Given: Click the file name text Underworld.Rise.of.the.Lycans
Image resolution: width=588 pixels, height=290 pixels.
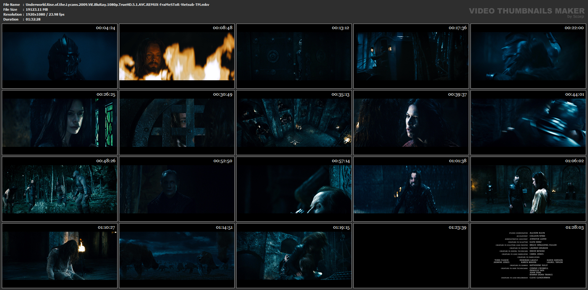Looking at the screenshot, I should pyautogui.click(x=117, y=5).
